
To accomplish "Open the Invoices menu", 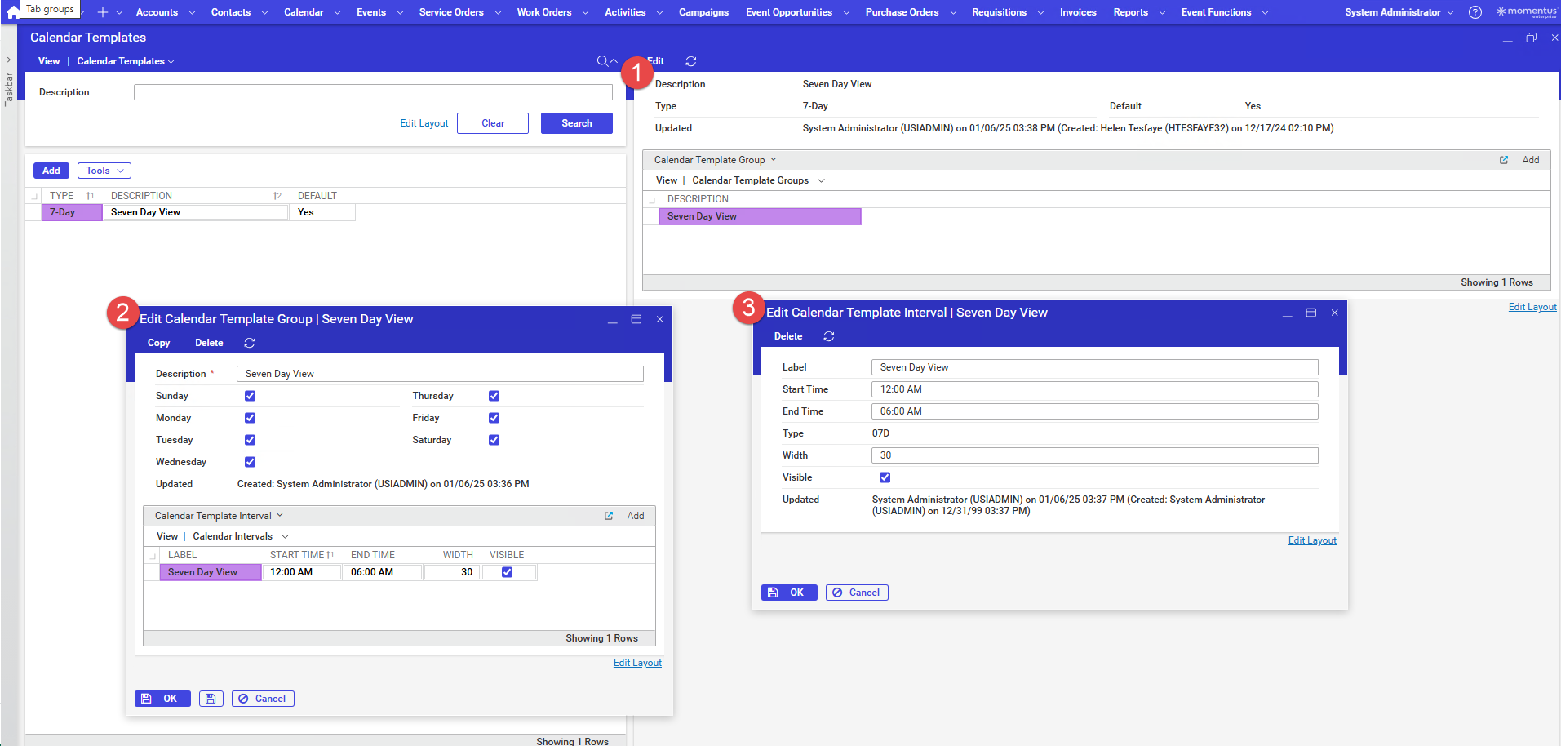I will pyautogui.click(x=1078, y=12).
